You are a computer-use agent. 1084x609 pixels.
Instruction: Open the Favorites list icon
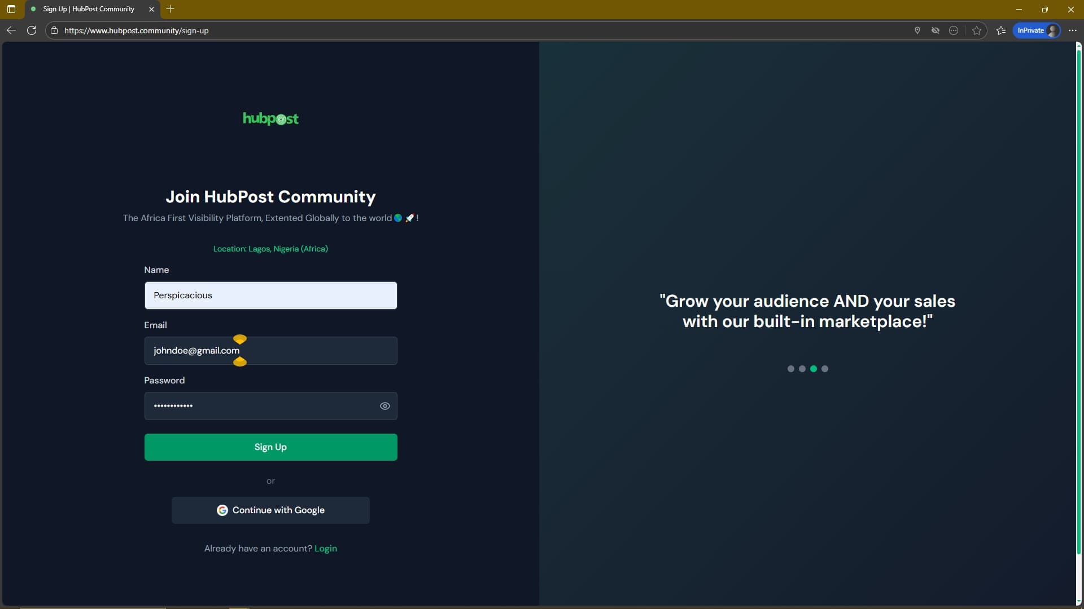pos(1001,30)
